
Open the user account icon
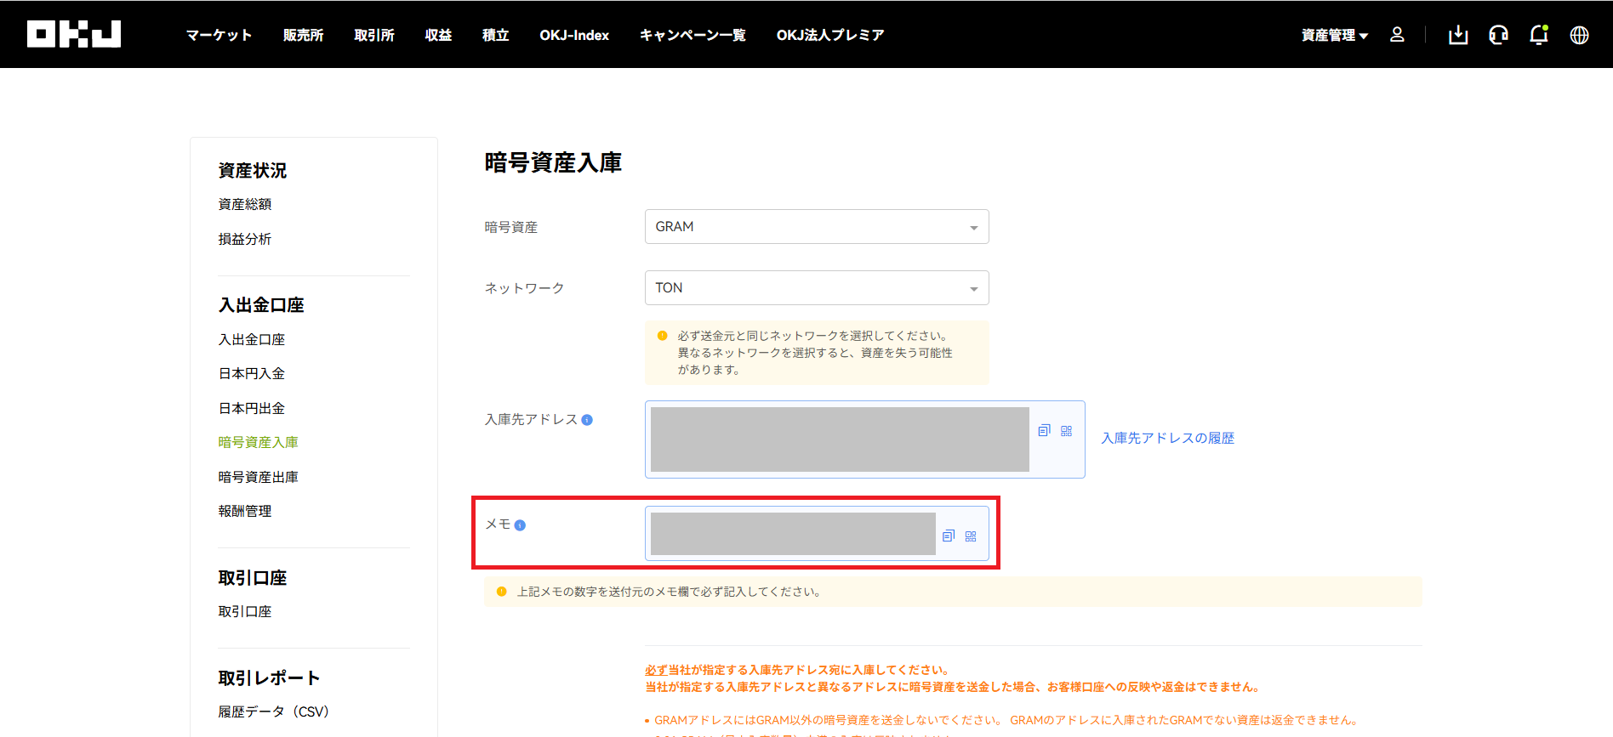[x=1397, y=34]
